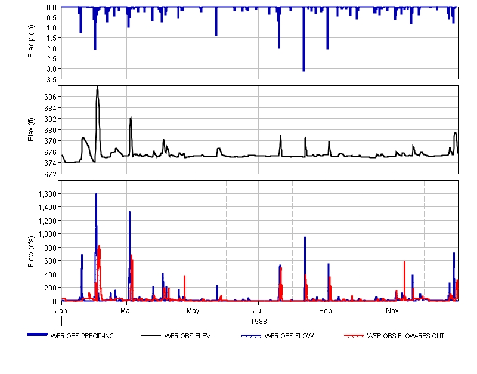
Task: Click the 680 tick on the elevation axis
Action: (x=51, y=130)
